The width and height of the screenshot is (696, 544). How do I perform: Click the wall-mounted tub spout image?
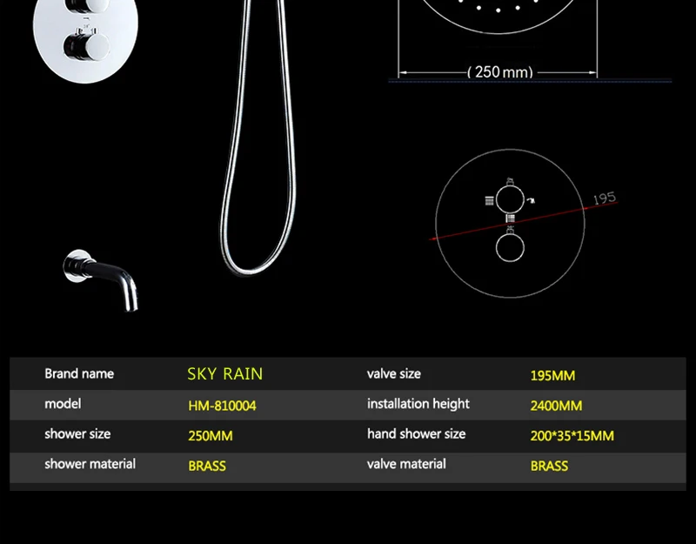tap(101, 279)
